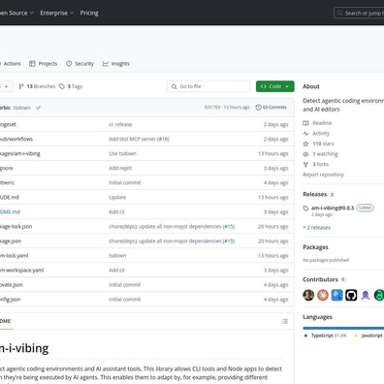Open the workspace.yaml file row
Viewport: 384px width, 384px height.
tap(21, 271)
